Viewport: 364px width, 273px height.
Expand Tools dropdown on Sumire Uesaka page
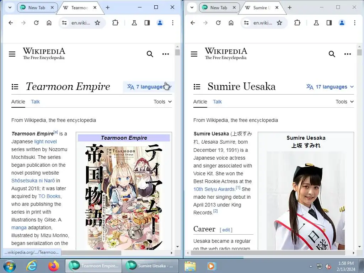tap(344, 102)
